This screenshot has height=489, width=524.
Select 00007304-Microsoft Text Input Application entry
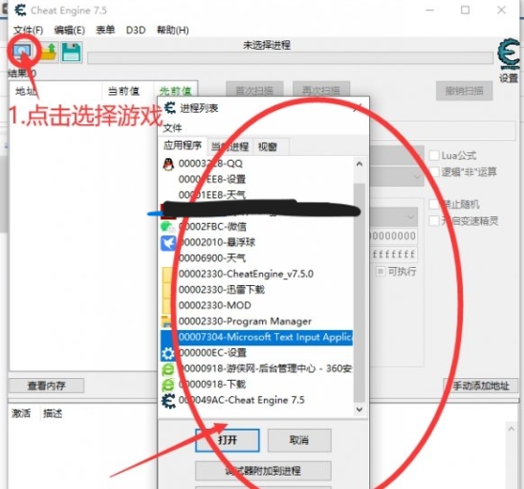[x=256, y=337]
